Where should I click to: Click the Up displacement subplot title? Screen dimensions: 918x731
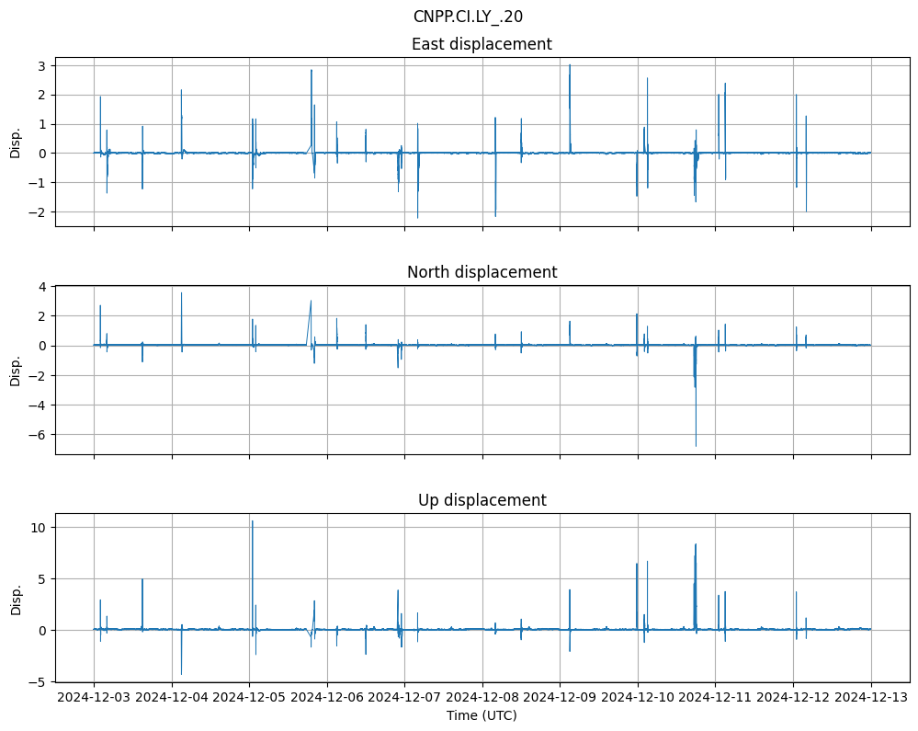[x=482, y=500]
